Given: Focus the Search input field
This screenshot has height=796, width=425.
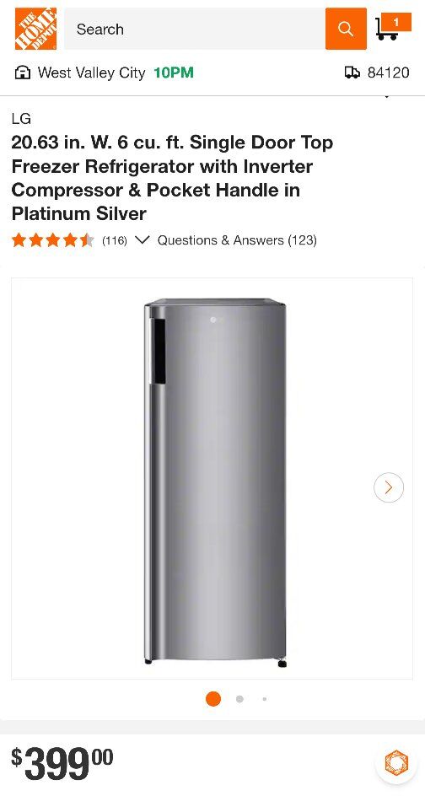Looking at the screenshot, I should tap(195, 29).
